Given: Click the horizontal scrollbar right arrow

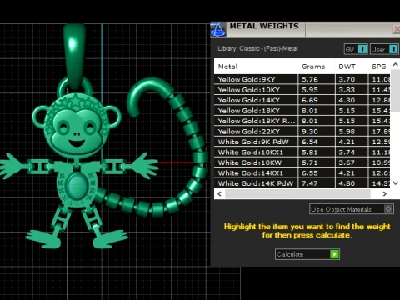Looking at the screenshot, I should [x=385, y=193].
